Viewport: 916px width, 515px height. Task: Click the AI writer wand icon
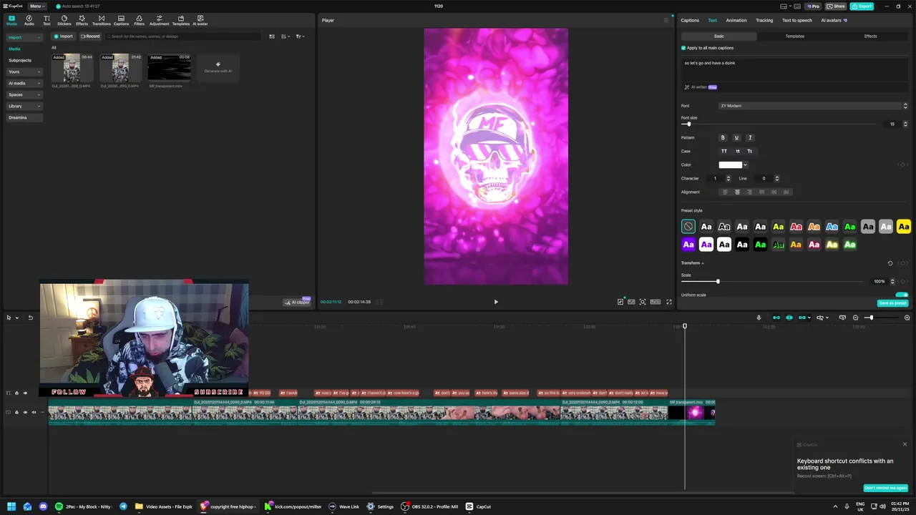point(687,87)
